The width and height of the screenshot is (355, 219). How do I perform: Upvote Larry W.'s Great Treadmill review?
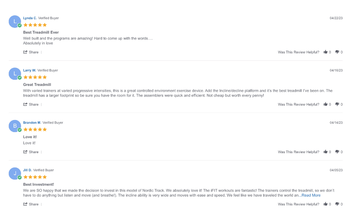[325, 104]
